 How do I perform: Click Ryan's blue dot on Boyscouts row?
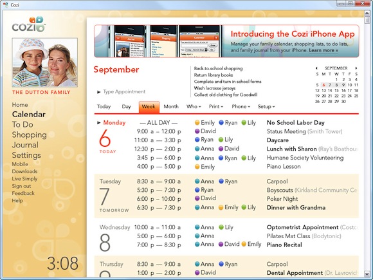click(197, 190)
